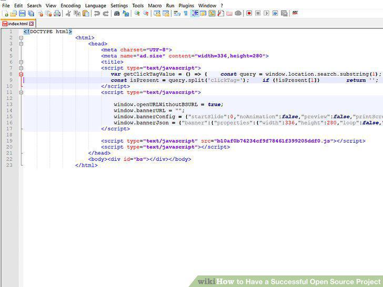The width and height of the screenshot is (383, 287).
Task: Open the Encoding menu
Action: click(x=70, y=5)
